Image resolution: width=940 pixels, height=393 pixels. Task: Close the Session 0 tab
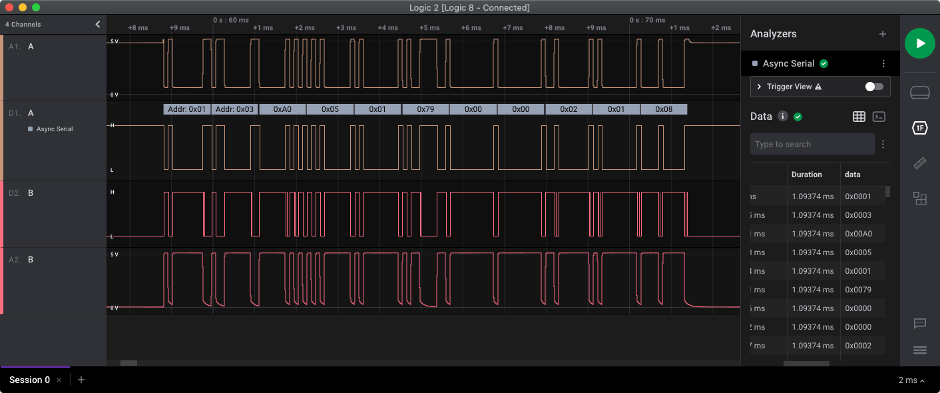coord(59,380)
